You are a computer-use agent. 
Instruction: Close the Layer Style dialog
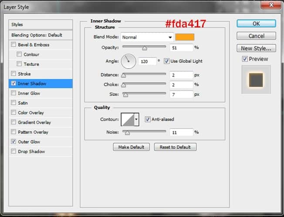pyautogui.click(x=271, y=5)
